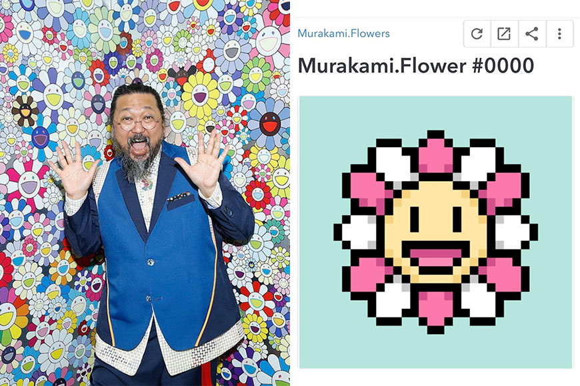Viewport: 580px width, 386px height.
Task: Click the mint-green background of the NFT
Action: pyautogui.click(x=322, y=122)
